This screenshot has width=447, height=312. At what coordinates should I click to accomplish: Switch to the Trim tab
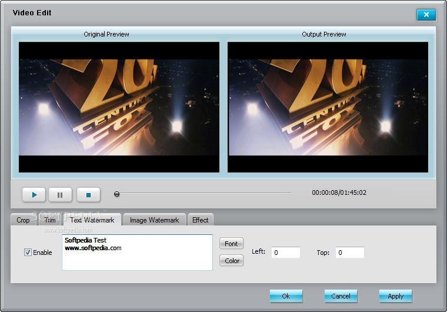(x=50, y=220)
